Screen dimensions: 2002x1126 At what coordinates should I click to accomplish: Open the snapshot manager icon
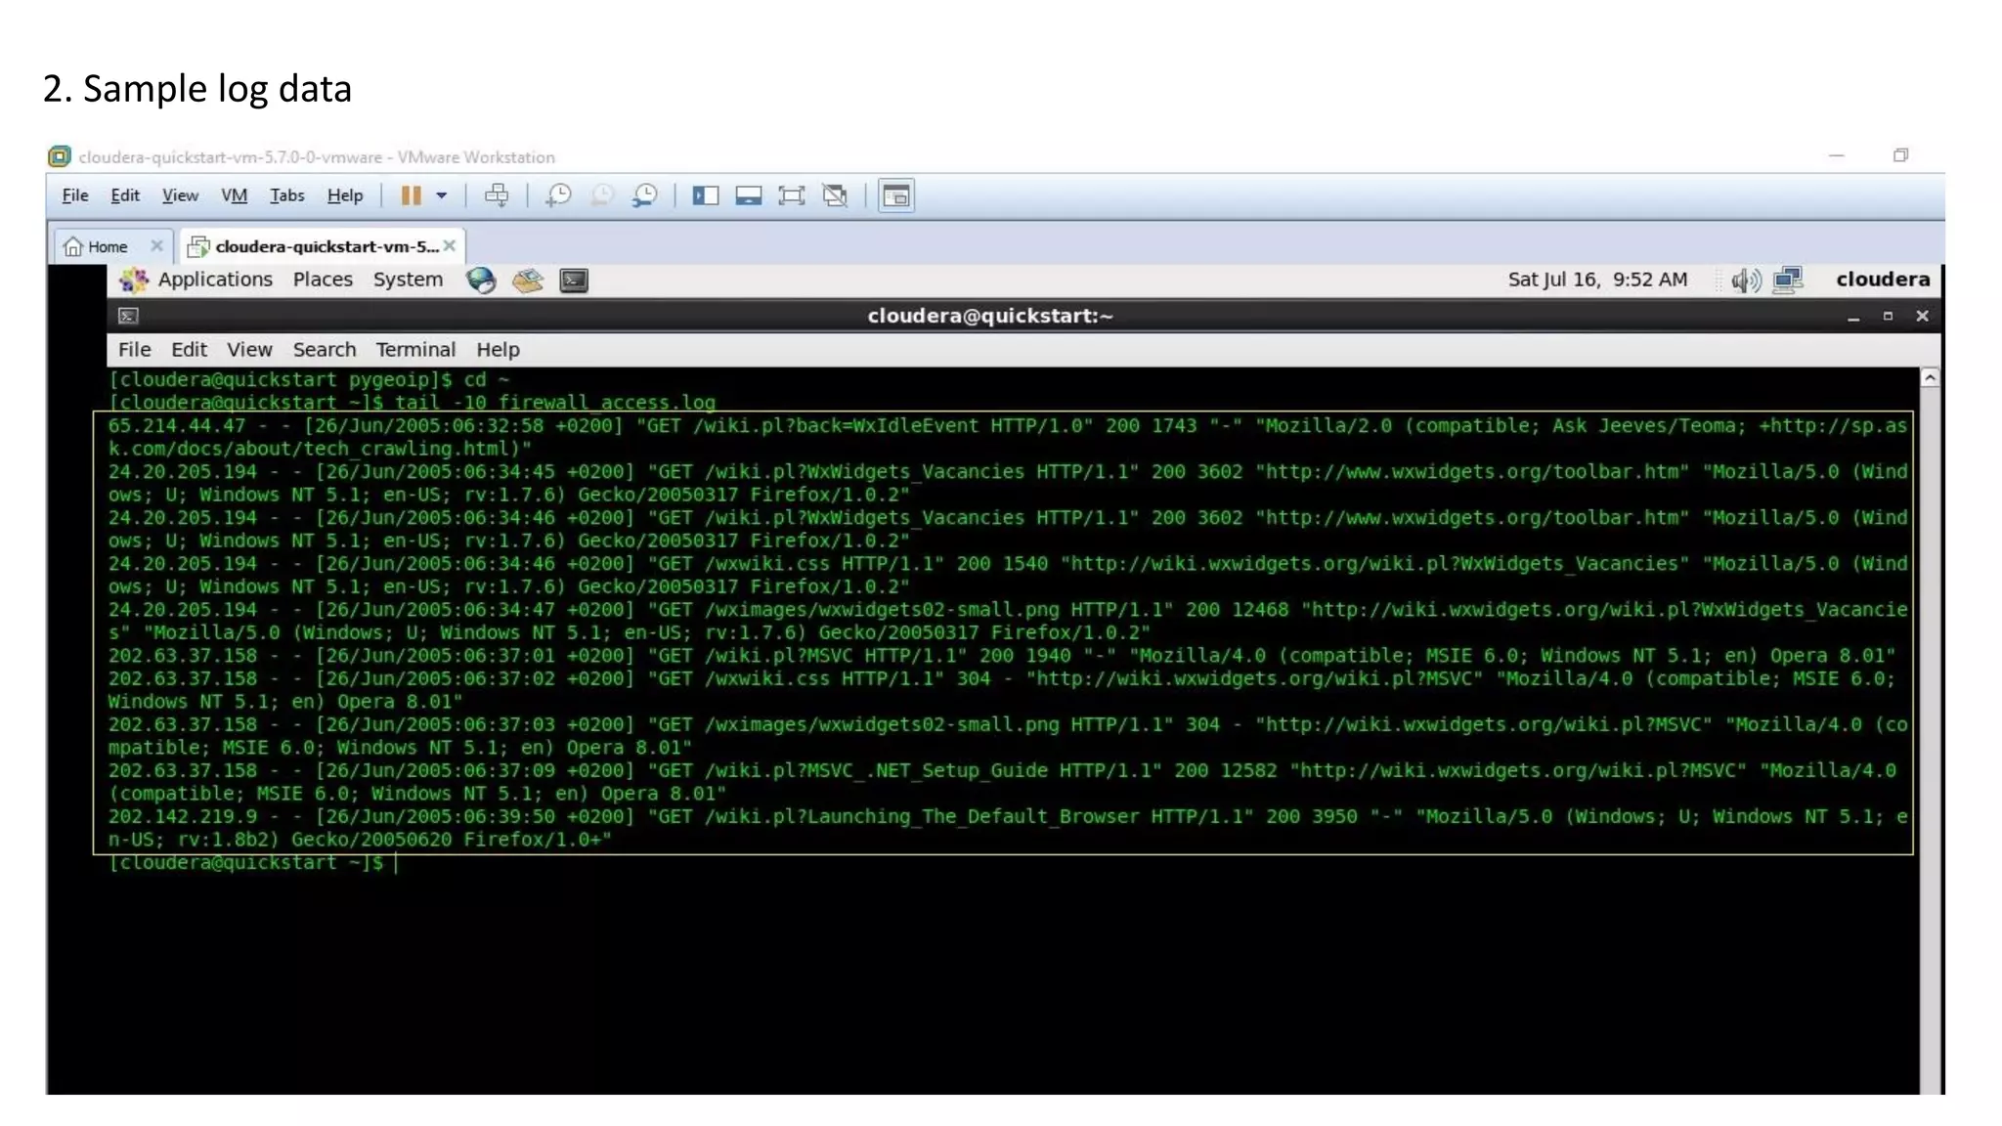click(645, 195)
